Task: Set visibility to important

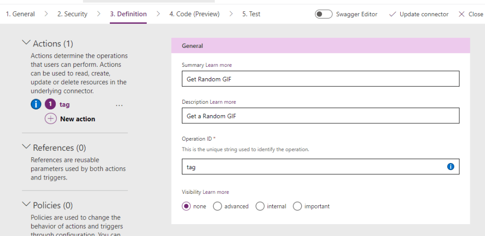Action: point(297,206)
